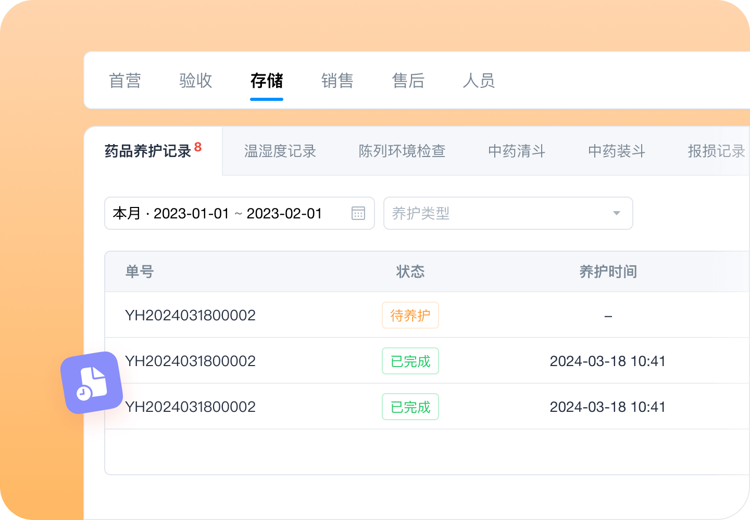Switch to the 销售 tab
750x520 pixels.
pyautogui.click(x=337, y=81)
